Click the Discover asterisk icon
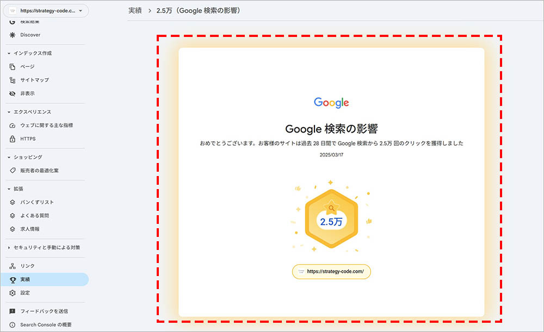The image size is (544, 332). 13,35
